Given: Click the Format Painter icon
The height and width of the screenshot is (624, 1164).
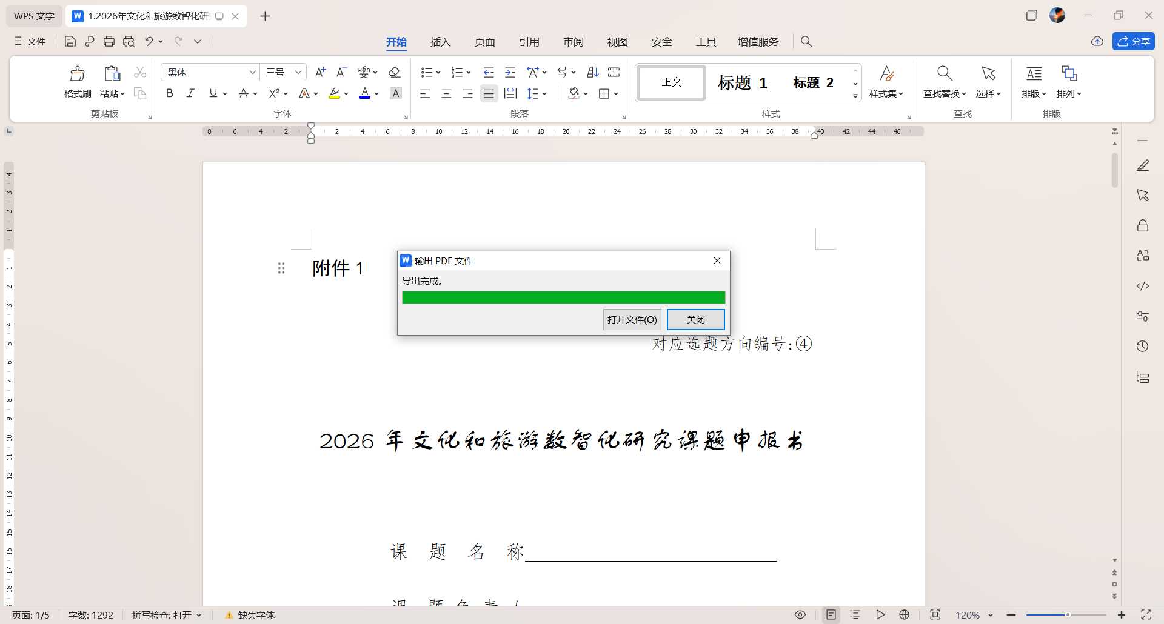Looking at the screenshot, I should click(x=77, y=74).
